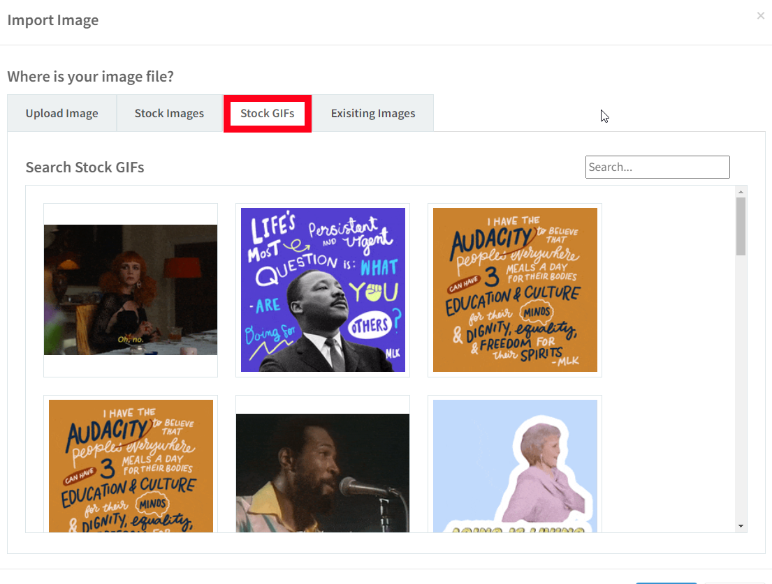This screenshot has height=584, width=772.
Task: Click the GIF list scrollbar thumb
Action: tap(741, 226)
